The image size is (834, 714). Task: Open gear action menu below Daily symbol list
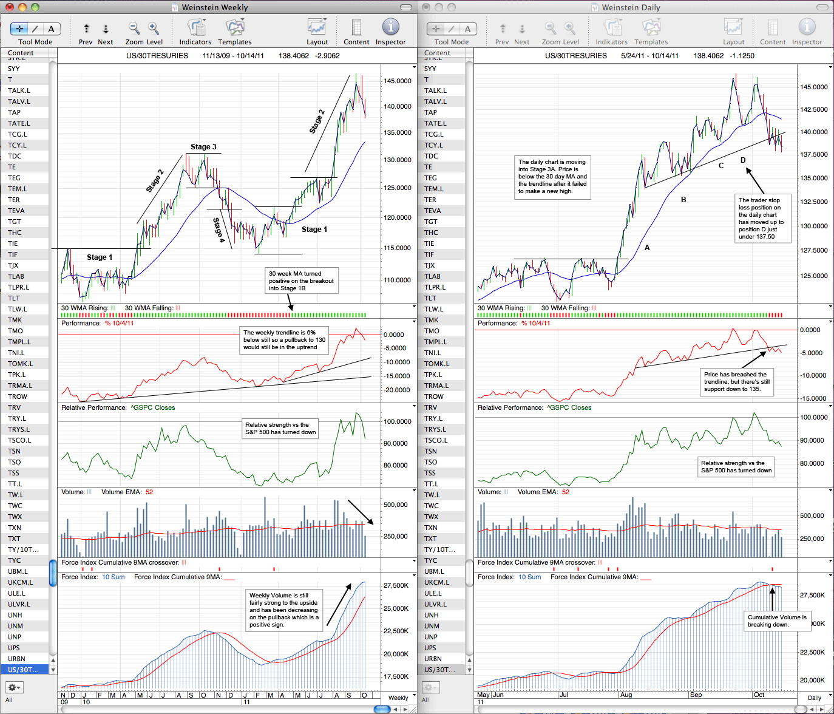430,687
